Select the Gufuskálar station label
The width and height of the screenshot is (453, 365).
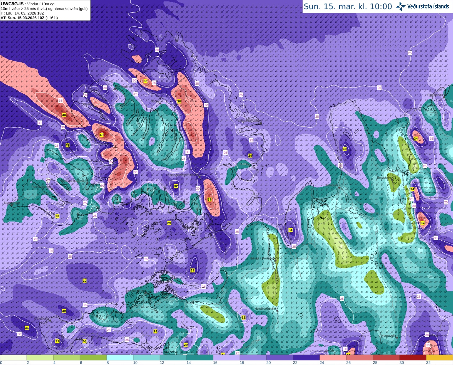[x=41, y=319]
